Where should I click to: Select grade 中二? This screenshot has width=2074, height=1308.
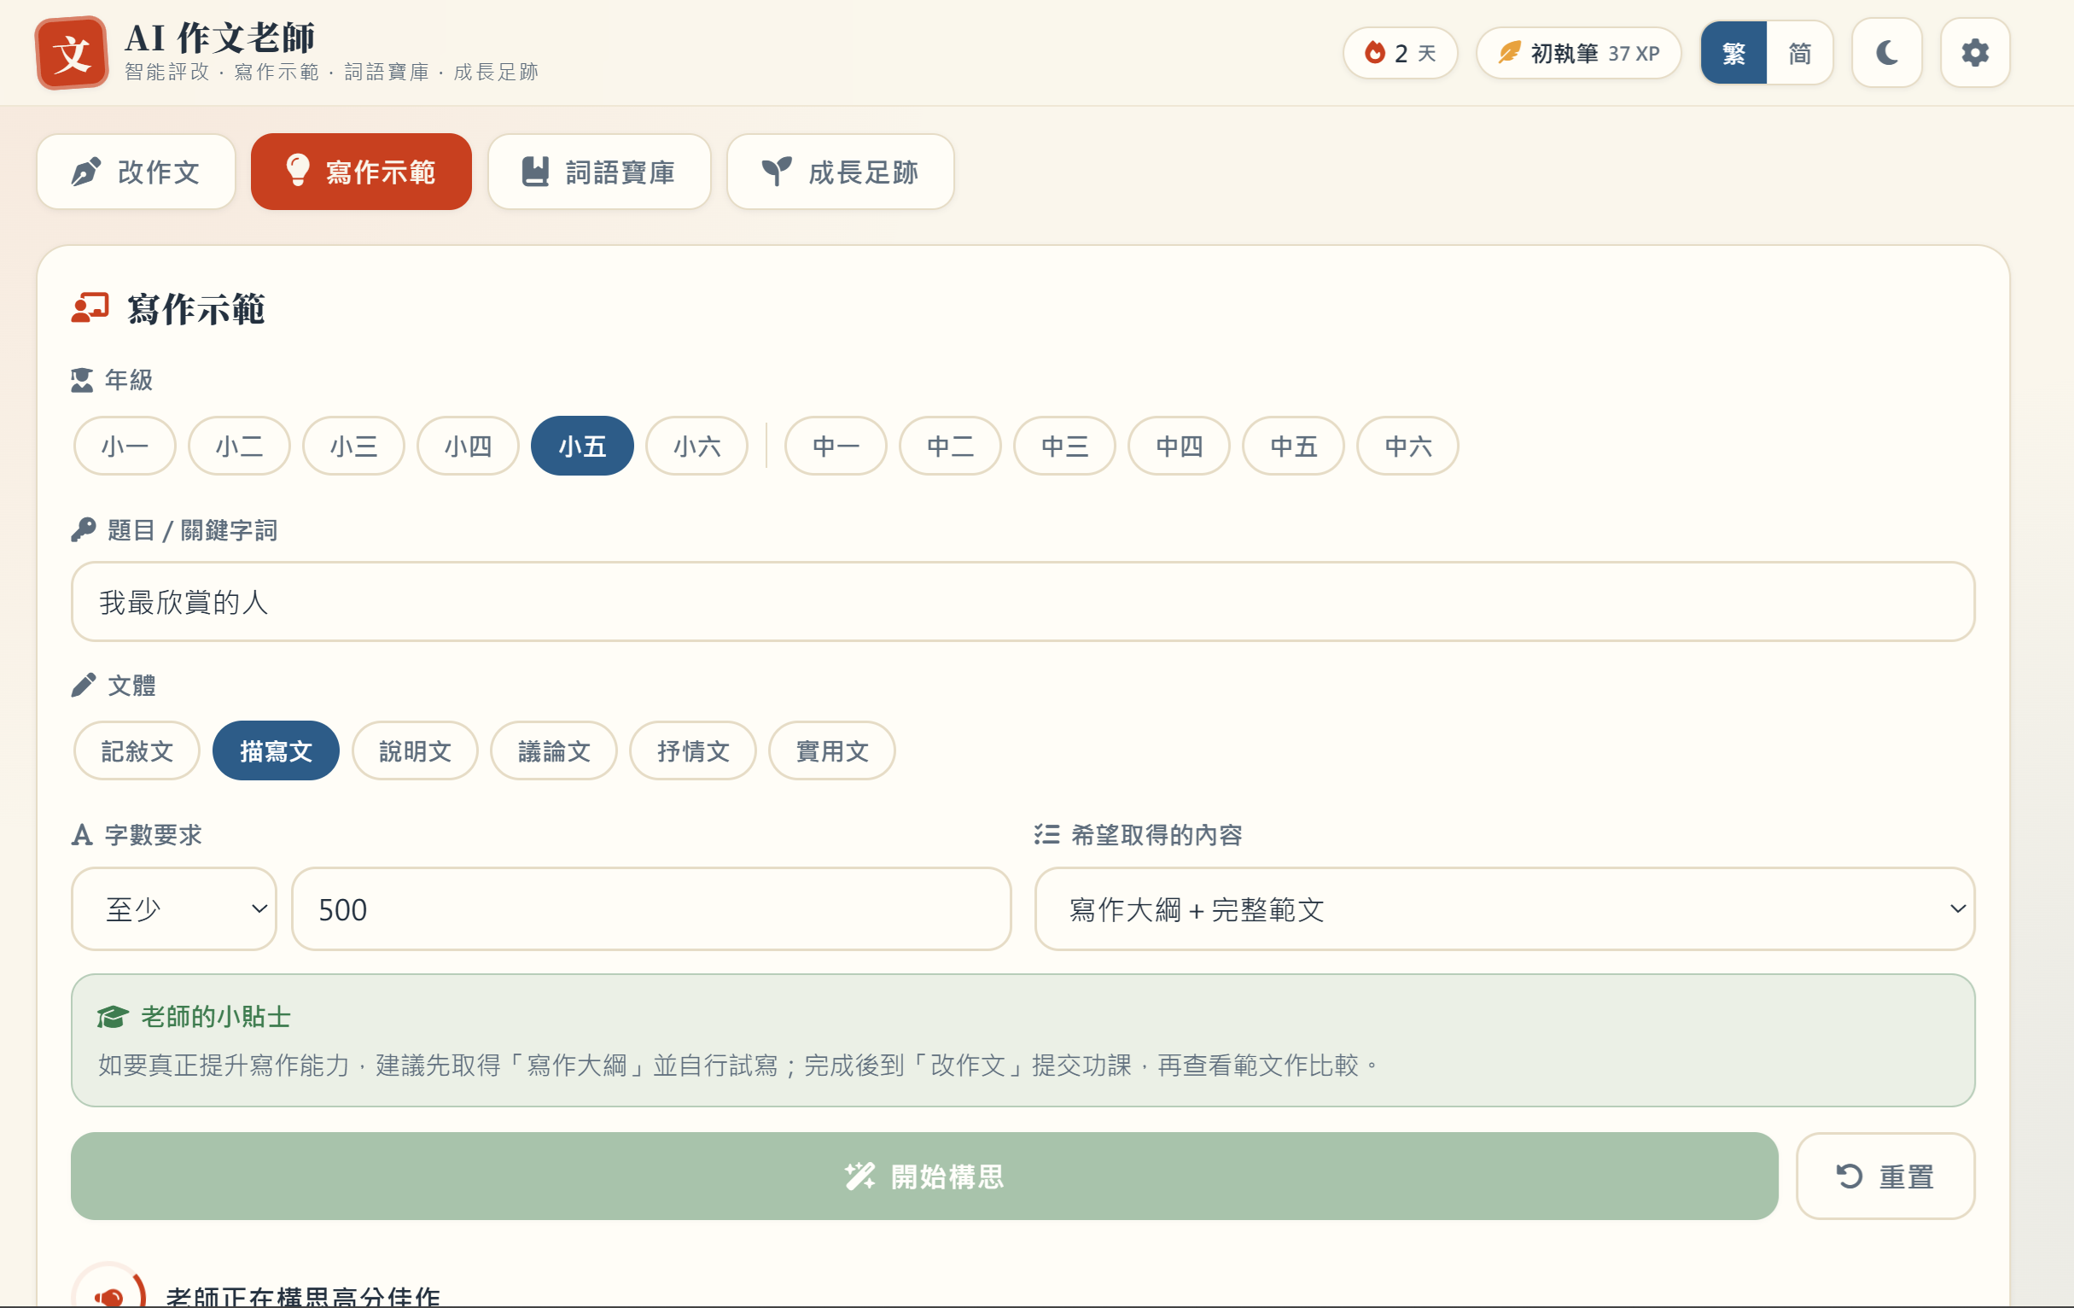pos(951,447)
